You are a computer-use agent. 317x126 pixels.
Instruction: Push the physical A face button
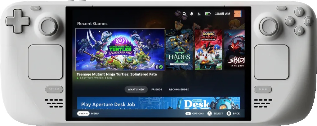tap(299, 30)
